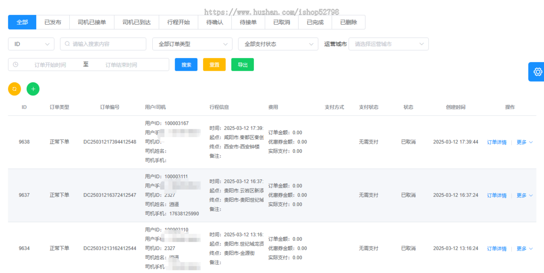Click the 订单结束时间 date field
Screen dimensions: 544x273
pos(121,65)
